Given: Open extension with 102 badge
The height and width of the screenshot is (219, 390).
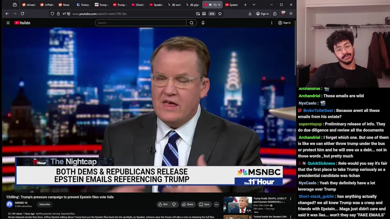Looking at the screenshot, I should click(x=283, y=14).
